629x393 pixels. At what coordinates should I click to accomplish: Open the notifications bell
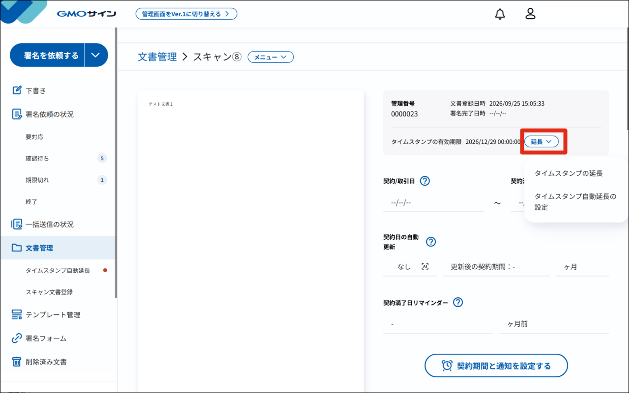point(500,14)
